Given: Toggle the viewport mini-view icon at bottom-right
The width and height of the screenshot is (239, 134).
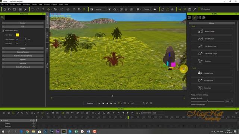Looking at the screenshot, I should pyautogui.click(x=184, y=88).
